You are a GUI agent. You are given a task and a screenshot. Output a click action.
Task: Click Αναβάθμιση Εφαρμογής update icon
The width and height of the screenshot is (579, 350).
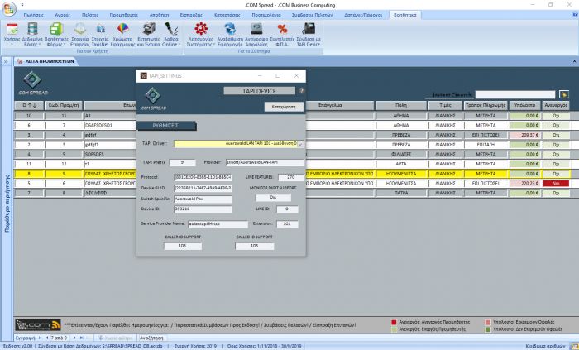coord(230,29)
